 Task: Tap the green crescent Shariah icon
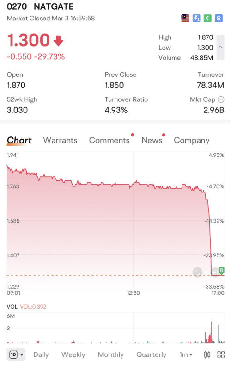pos(207,18)
